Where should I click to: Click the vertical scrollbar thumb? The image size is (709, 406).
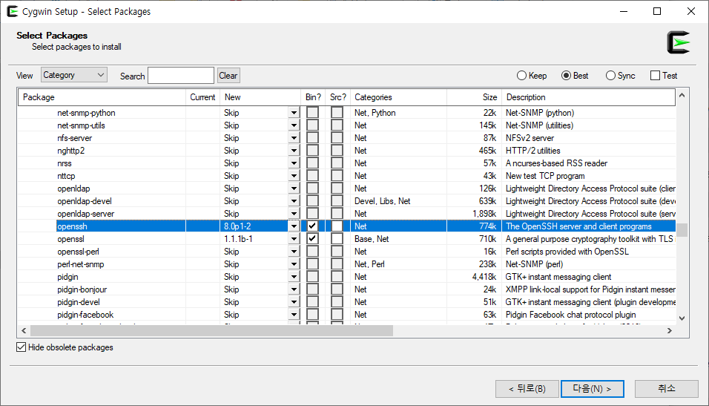point(682,230)
